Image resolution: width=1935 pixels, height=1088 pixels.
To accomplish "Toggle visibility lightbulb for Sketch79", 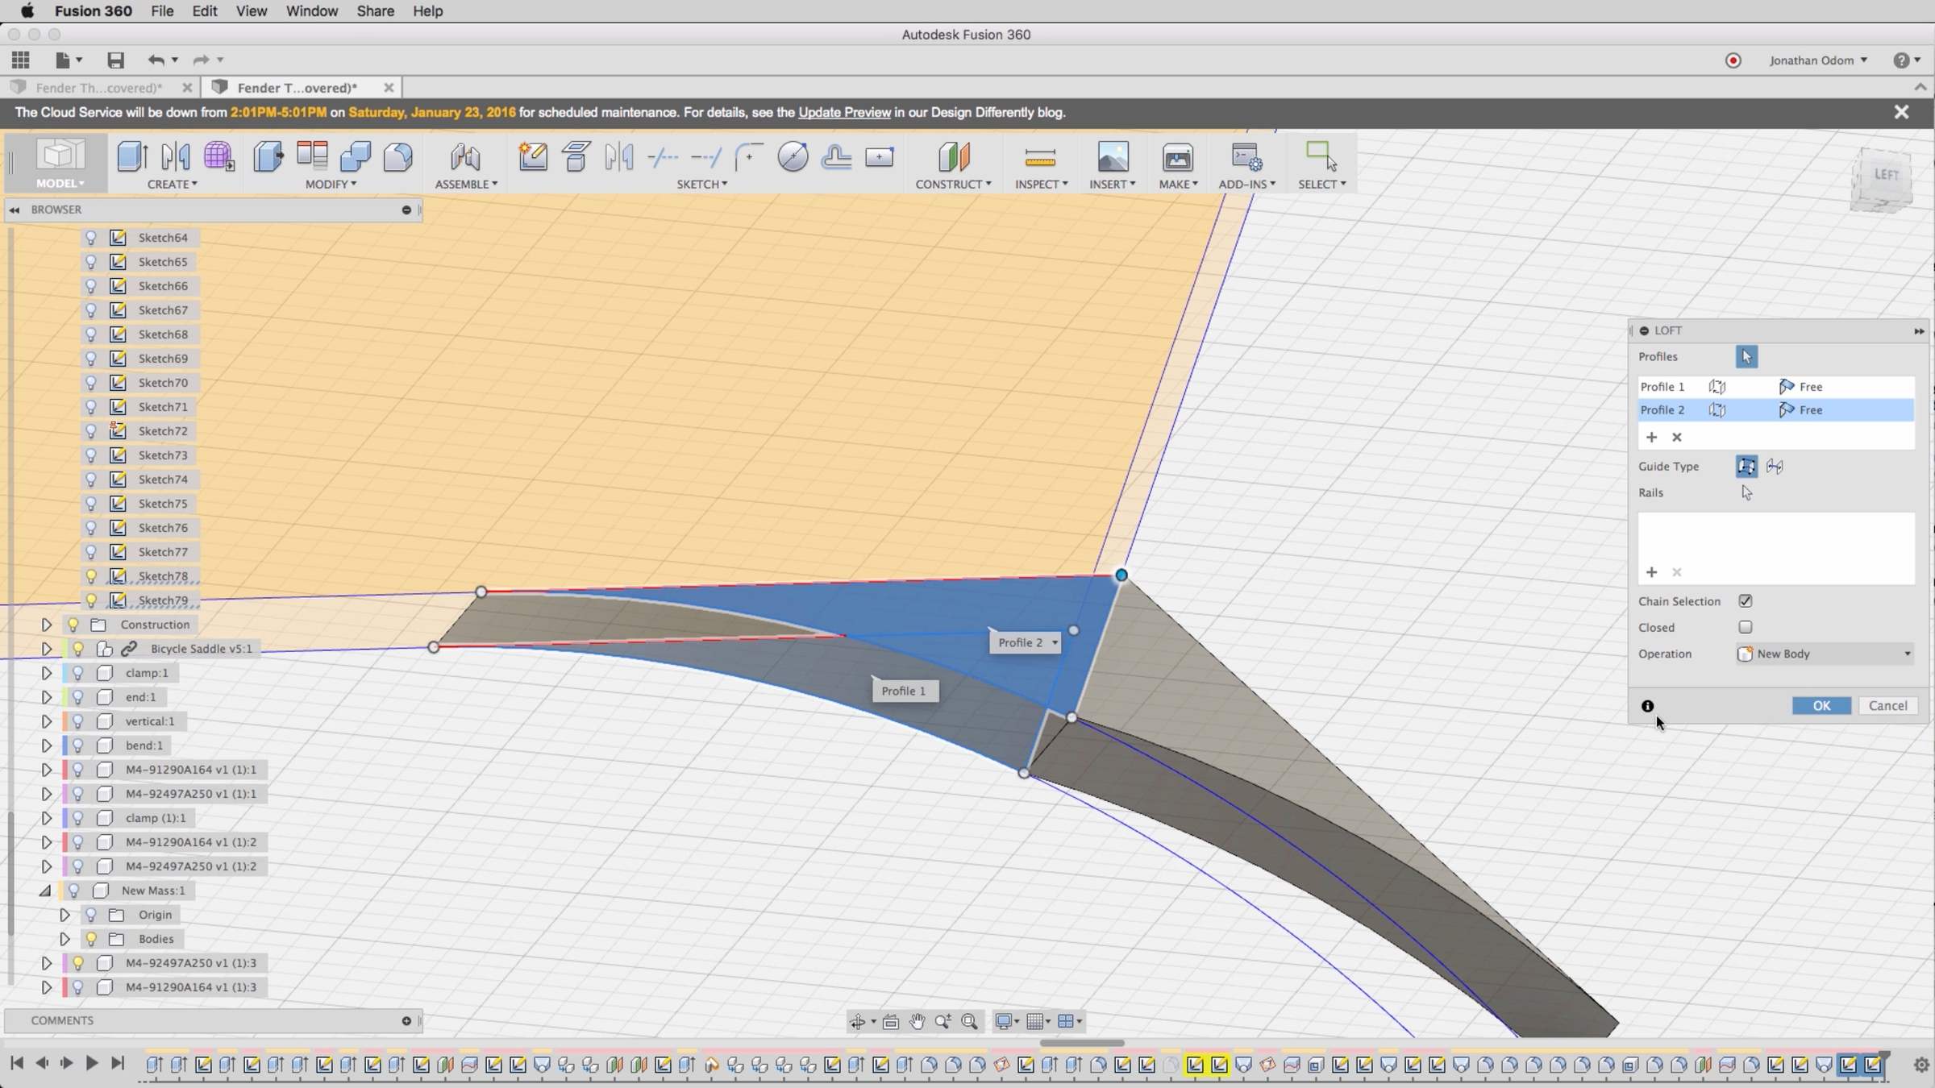I will pos(91,600).
